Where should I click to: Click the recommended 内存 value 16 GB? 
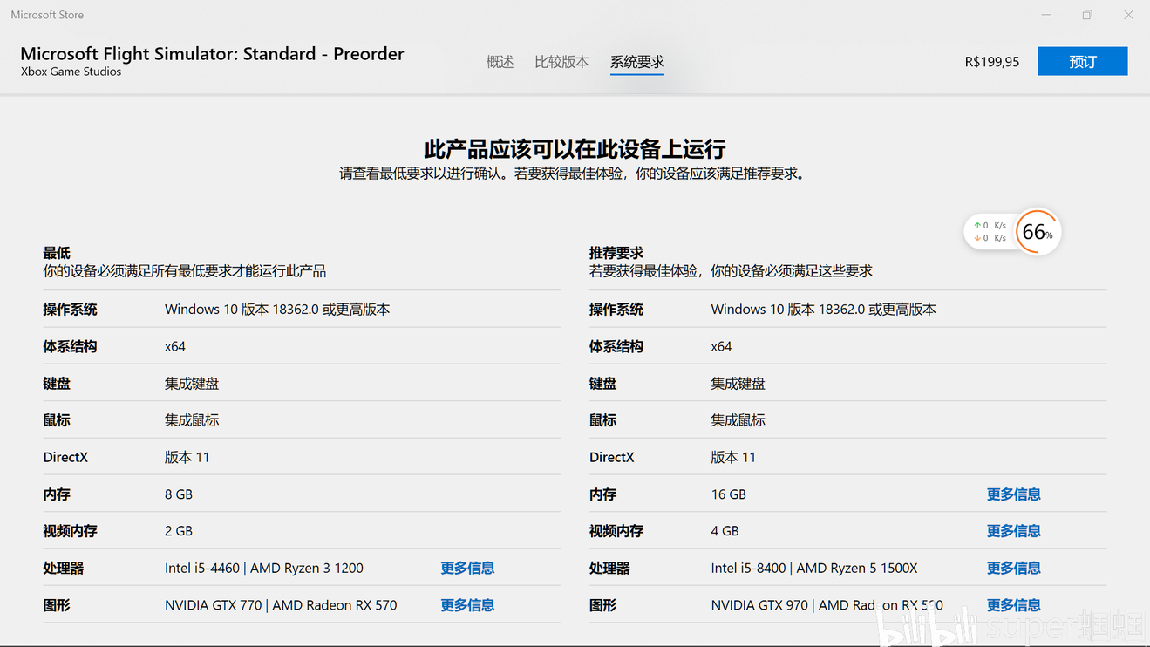(x=729, y=494)
